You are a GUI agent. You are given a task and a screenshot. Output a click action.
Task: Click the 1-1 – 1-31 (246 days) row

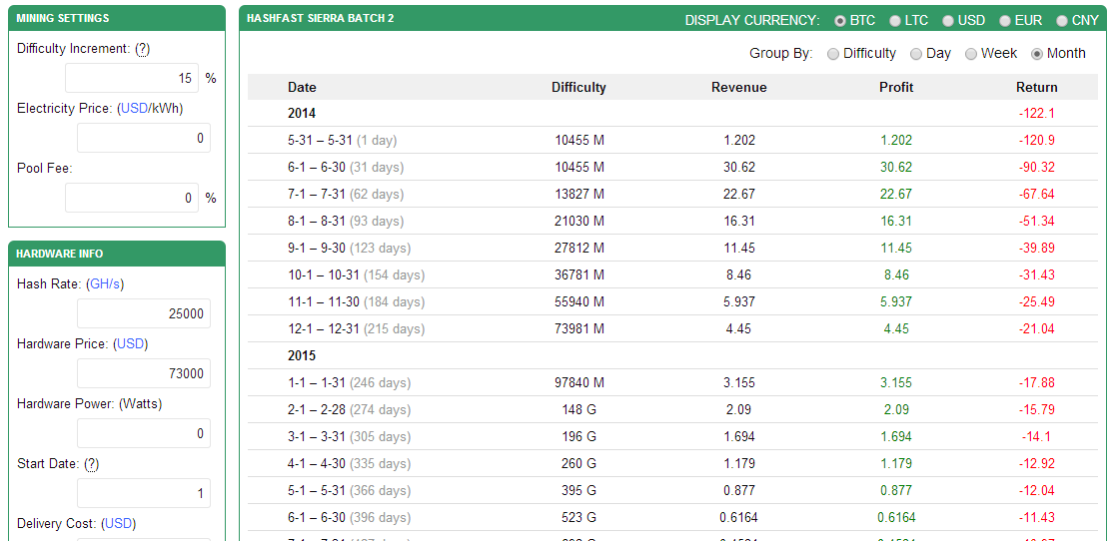pos(672,382)
